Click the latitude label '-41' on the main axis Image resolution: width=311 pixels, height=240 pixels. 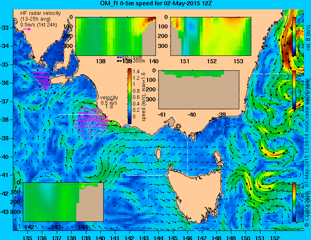(5, 175)
